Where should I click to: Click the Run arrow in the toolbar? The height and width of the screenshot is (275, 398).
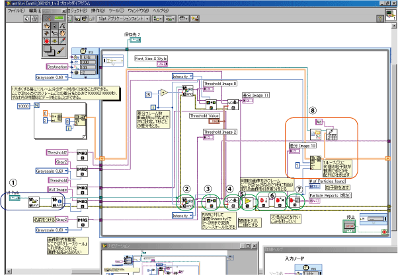pyautogui.click(x=27, y=18)
